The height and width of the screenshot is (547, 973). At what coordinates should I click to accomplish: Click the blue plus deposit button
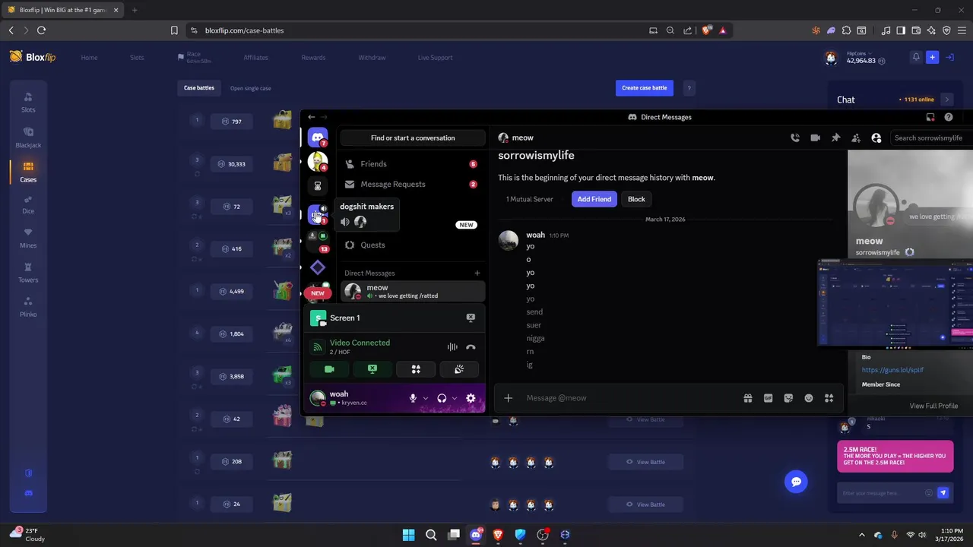pos(932,57)
